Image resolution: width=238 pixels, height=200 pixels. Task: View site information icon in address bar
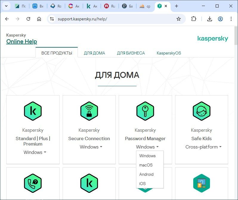[52, 19]
